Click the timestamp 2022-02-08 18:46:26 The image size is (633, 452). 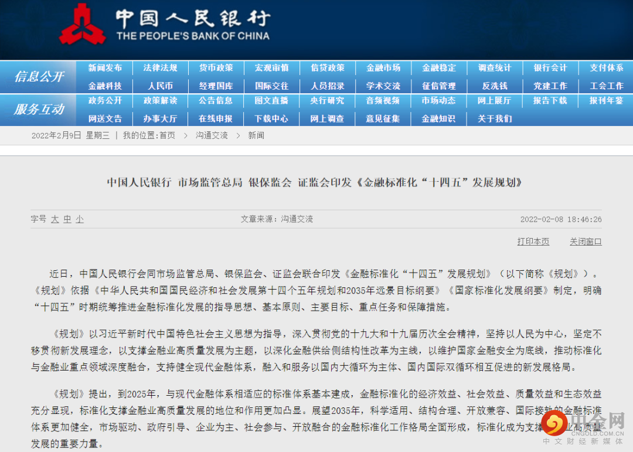(x=561, y=219)
